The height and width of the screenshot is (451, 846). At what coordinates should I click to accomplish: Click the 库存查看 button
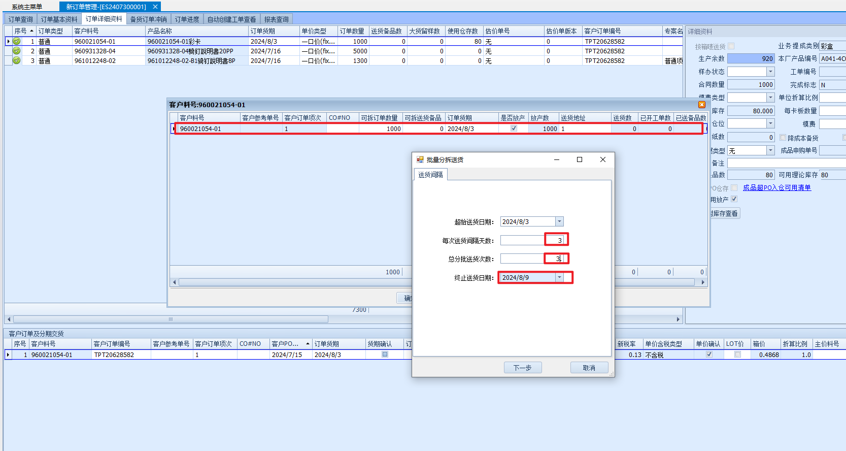pyautogui.click(x=725, y=213)
